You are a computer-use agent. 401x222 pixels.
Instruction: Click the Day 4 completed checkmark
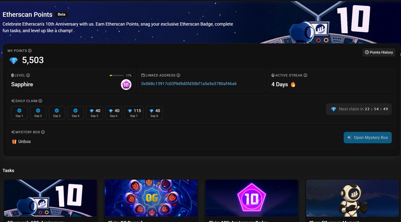[x=76, y=110]
